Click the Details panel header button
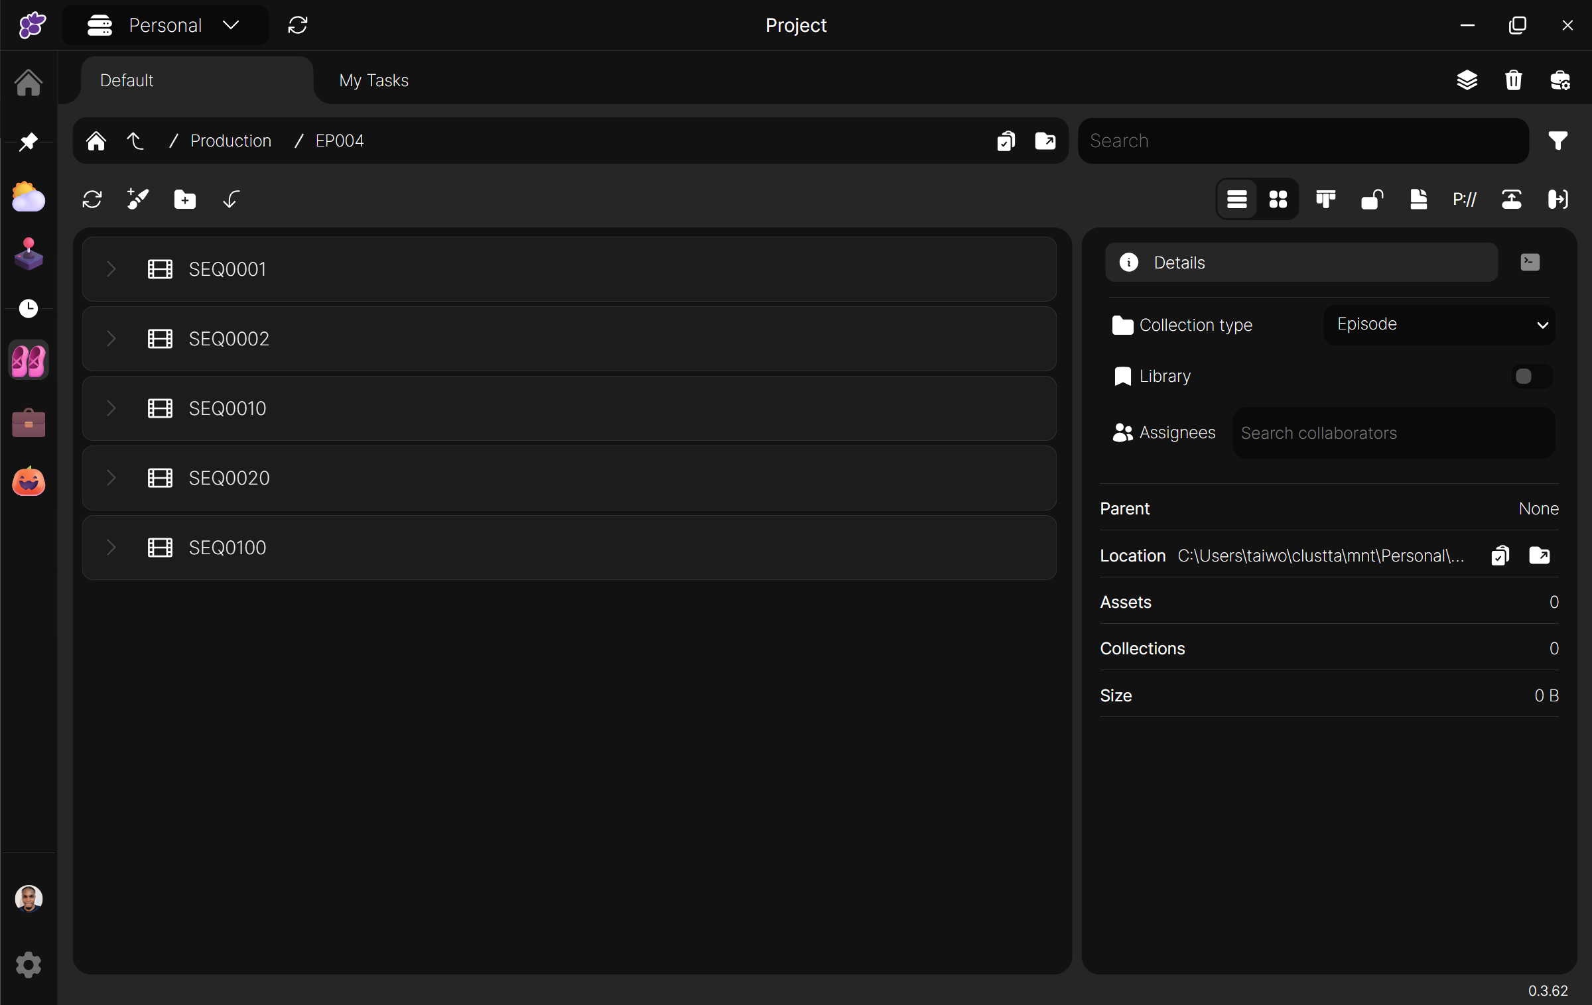This screenshot has height=1005, width=1592. coord(1301,263)
